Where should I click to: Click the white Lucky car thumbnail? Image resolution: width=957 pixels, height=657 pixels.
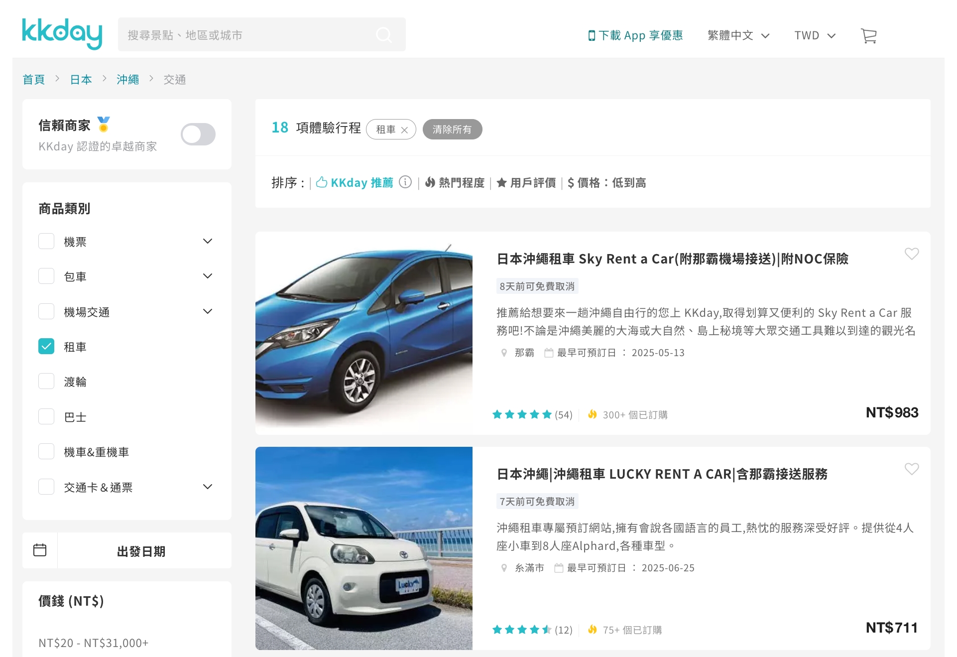coord(364,548)
